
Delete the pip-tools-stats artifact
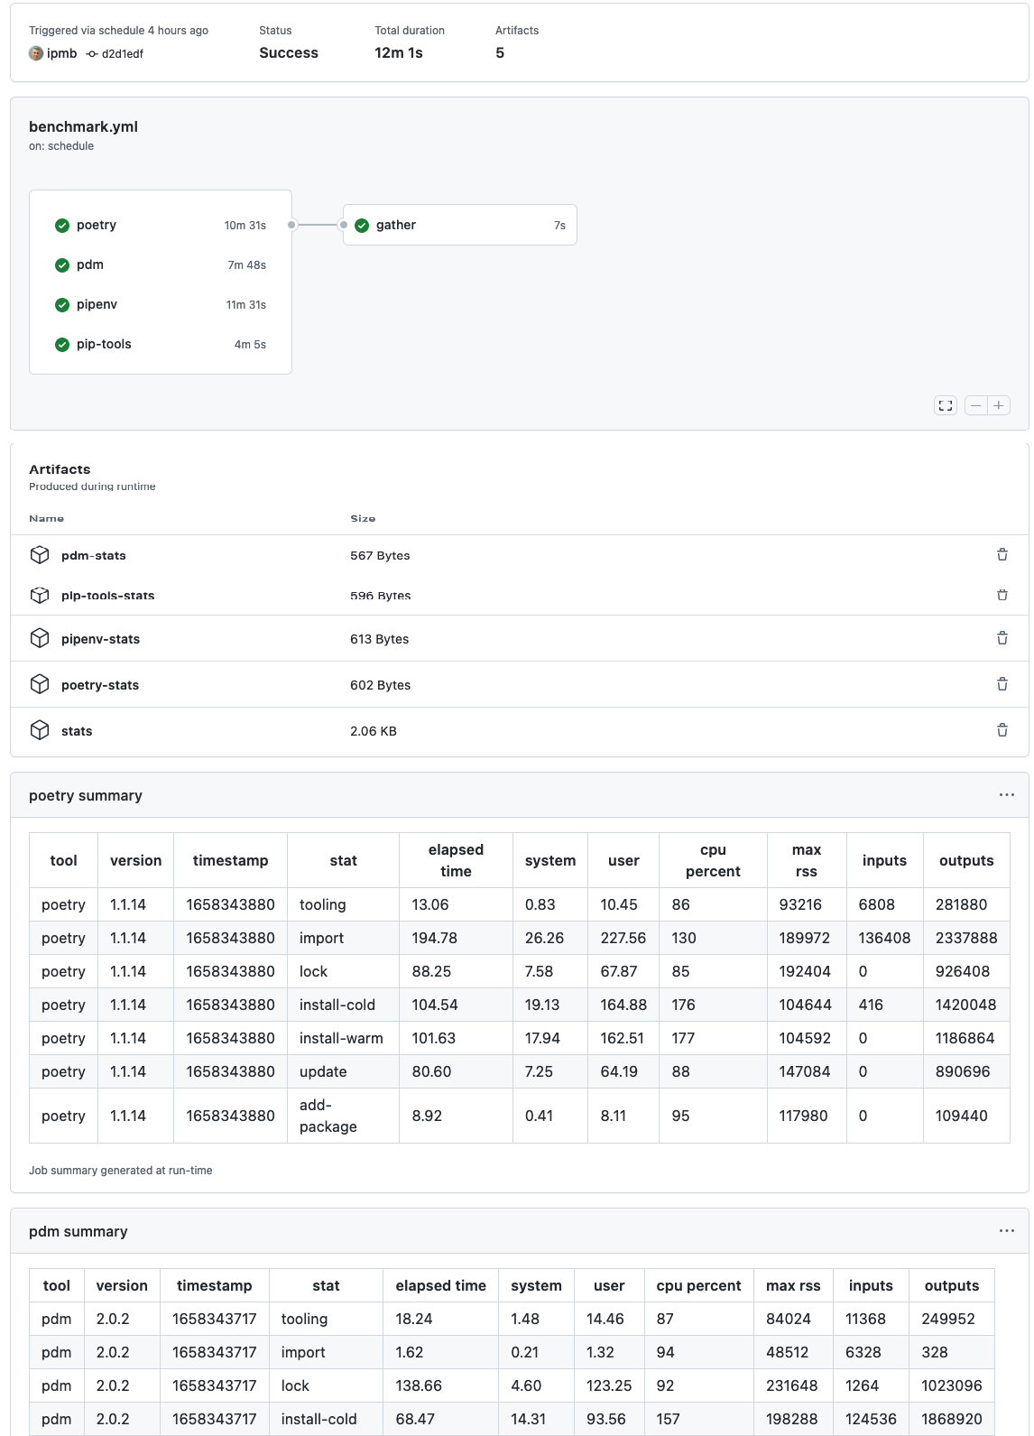click(1002, 595)
